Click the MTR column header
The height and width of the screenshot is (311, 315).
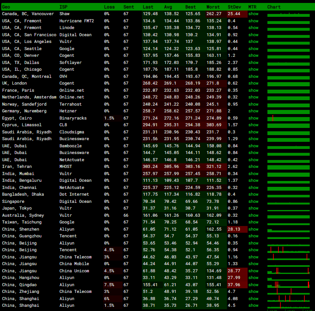(252, 7)
